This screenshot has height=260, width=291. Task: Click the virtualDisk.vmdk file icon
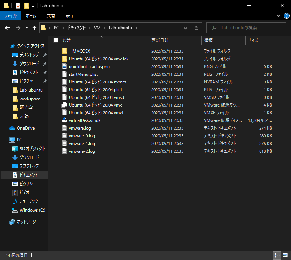click(x=64, y=120)
